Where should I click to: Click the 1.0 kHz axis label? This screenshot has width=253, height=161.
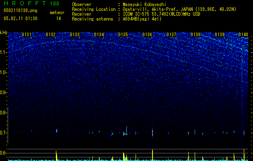[x=3, y=72]
